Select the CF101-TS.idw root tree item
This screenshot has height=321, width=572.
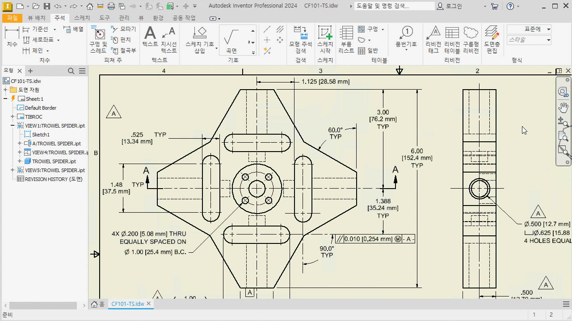point(22,81)
